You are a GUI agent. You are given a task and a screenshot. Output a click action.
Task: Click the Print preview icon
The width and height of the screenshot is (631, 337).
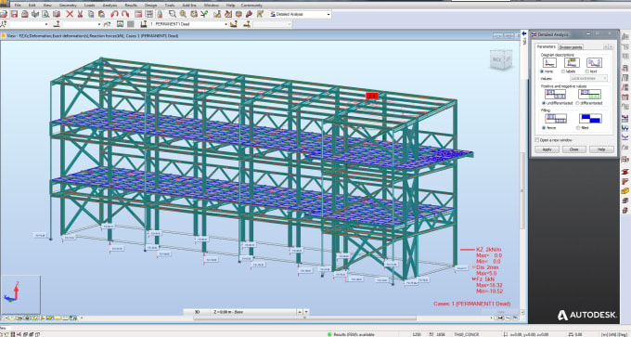[x=45, y=14]
